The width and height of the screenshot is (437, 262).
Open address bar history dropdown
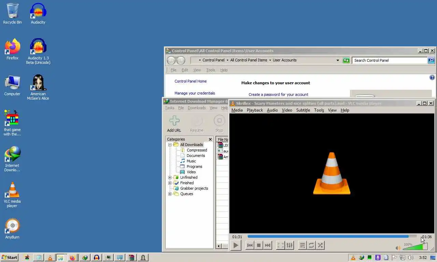click(x=338, y=60)
